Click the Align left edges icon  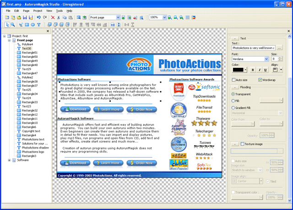pos(75,24)
